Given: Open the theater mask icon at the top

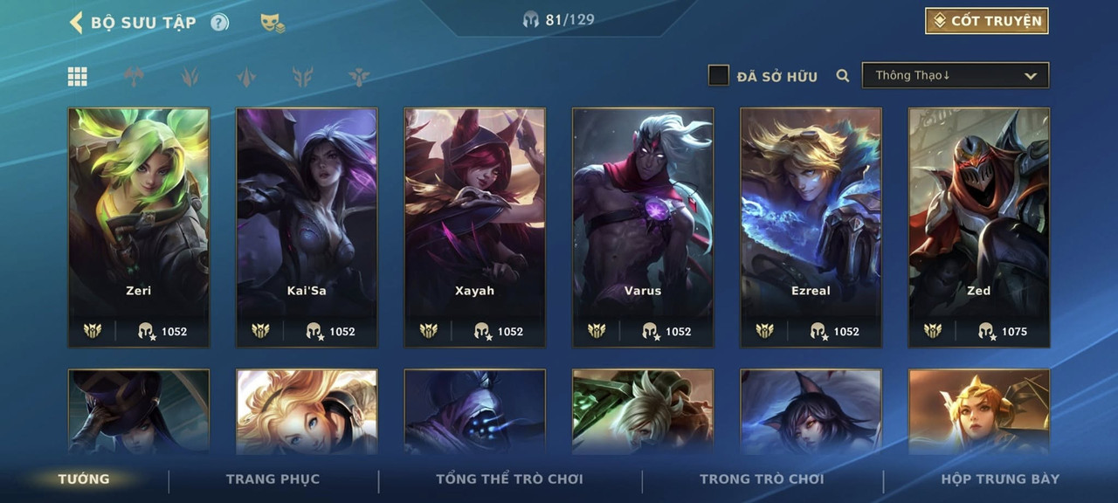Looking at the screenshot, I should 273,23.
